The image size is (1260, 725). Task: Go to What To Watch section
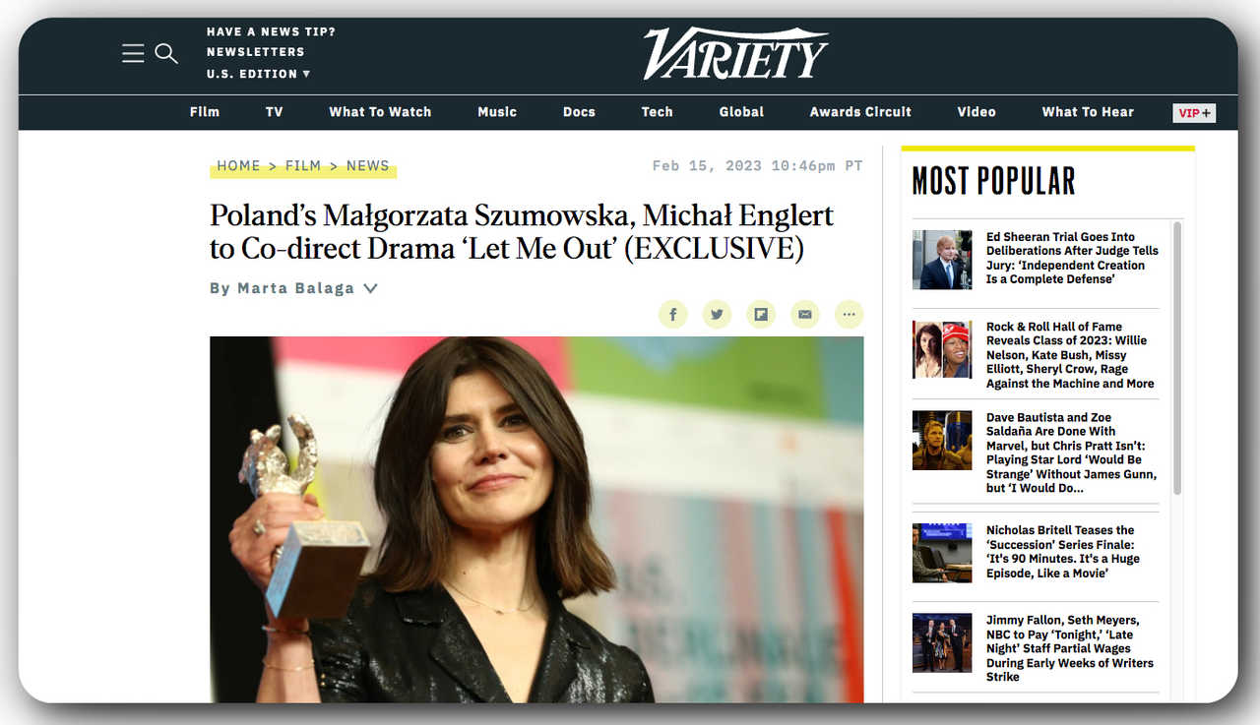click(x=380, y=112)
